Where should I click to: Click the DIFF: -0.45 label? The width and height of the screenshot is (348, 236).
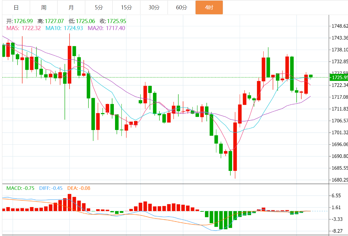(51, 188)
